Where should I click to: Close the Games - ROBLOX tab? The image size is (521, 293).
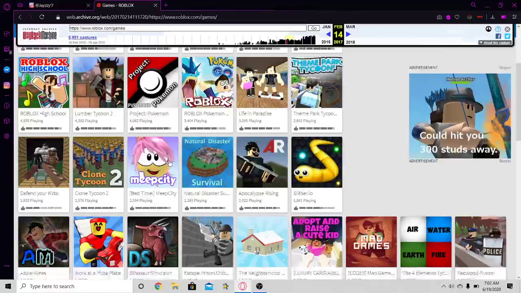[155, 5]
